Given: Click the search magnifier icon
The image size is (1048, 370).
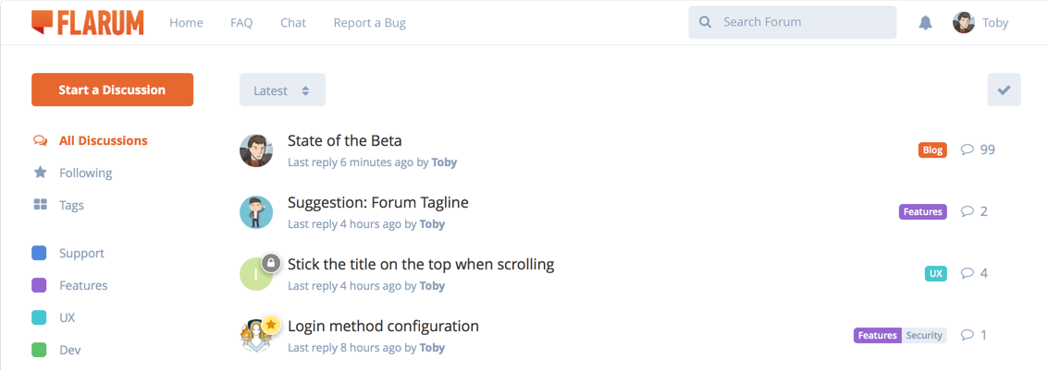Looking at the screenshot, I should 705,23.
